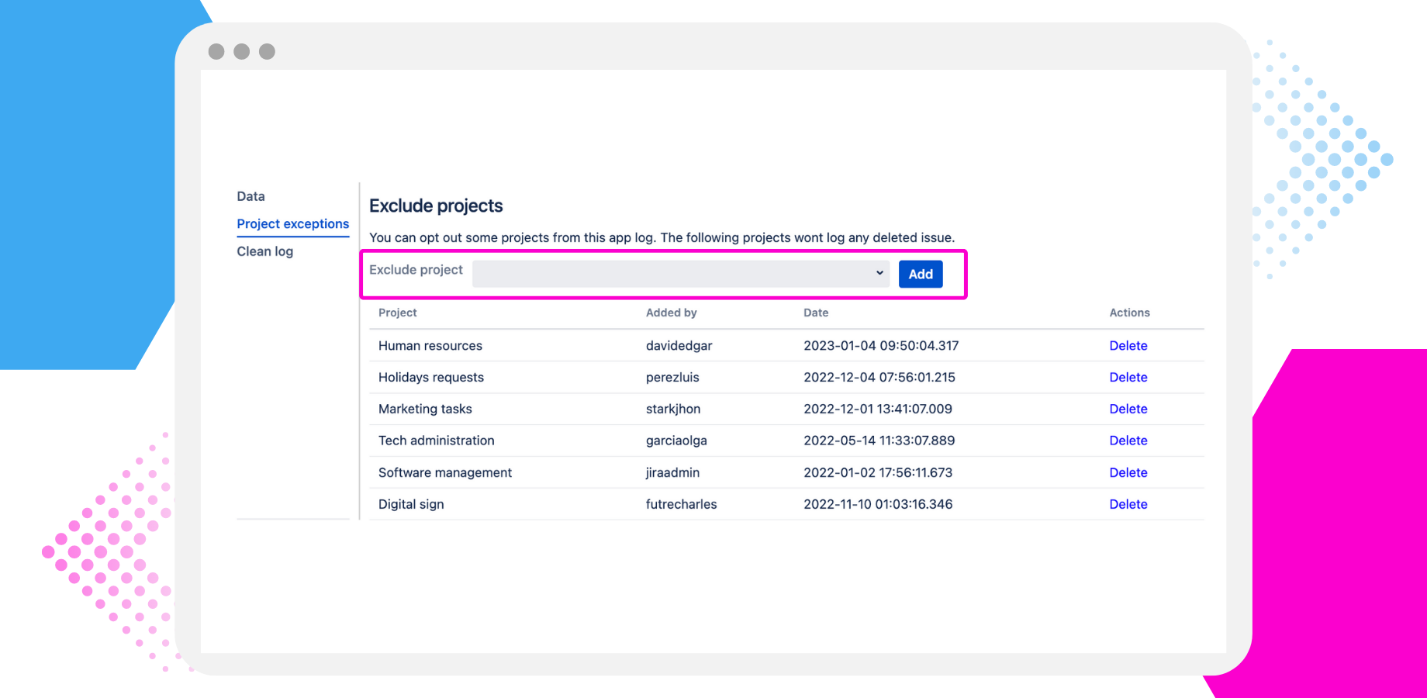Delete the Human resources exception
This screenshot has height=698, width=1427.
[x=1128, y=345]
